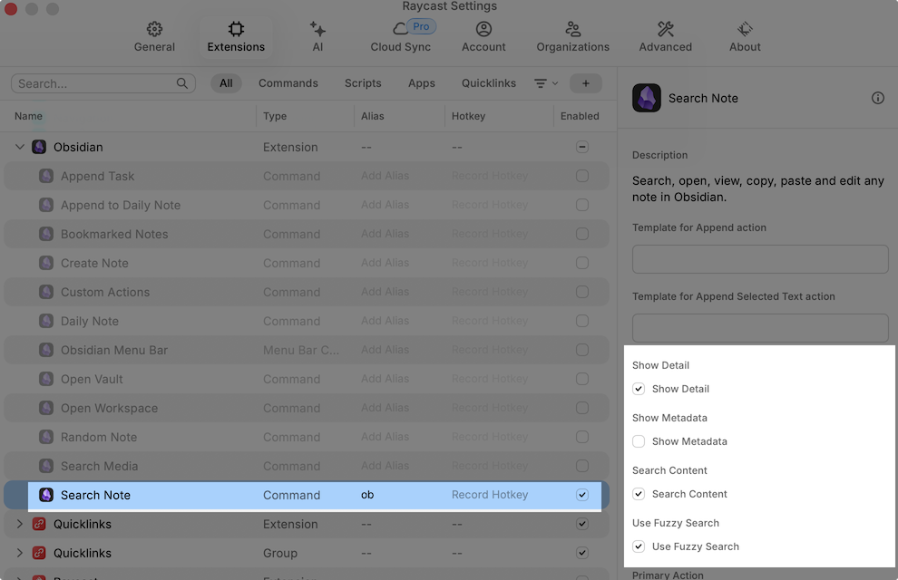
Task: Click Record Hotkey for Search Note
Action: tap(489, 495)
